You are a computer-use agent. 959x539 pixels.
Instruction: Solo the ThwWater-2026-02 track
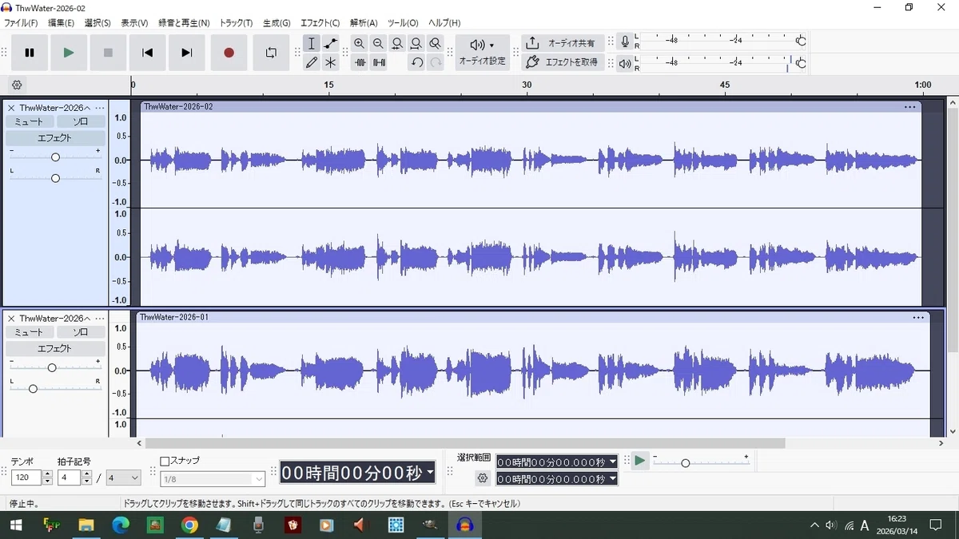pyautogui.click(x=81, y=121)
